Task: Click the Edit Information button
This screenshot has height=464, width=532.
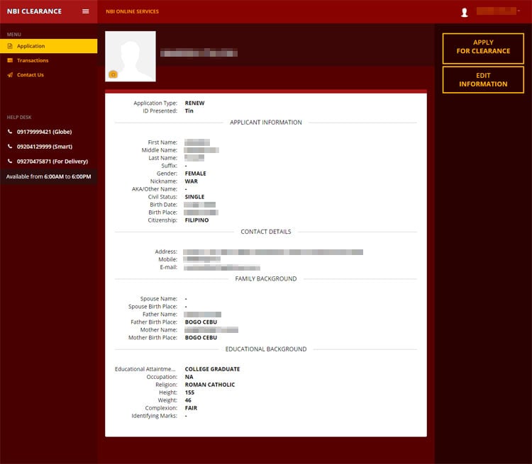Action: pyautogui.click(x=483, y=79)
